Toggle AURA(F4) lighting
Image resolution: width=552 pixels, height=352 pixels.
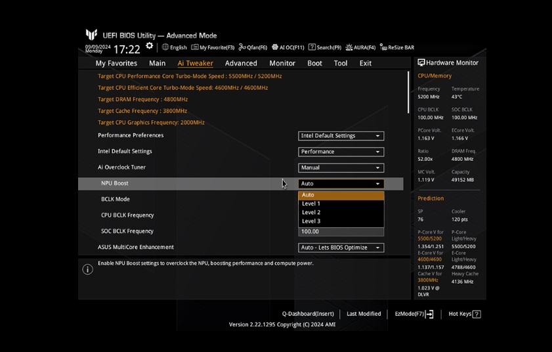tap(360, 47)
